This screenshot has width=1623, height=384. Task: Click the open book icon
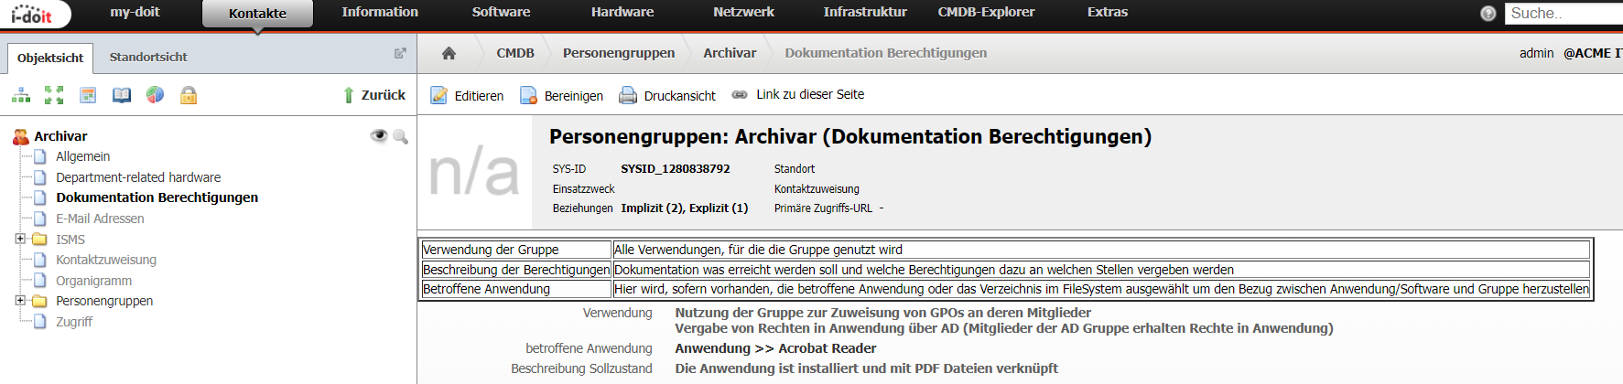pos(122,95)
